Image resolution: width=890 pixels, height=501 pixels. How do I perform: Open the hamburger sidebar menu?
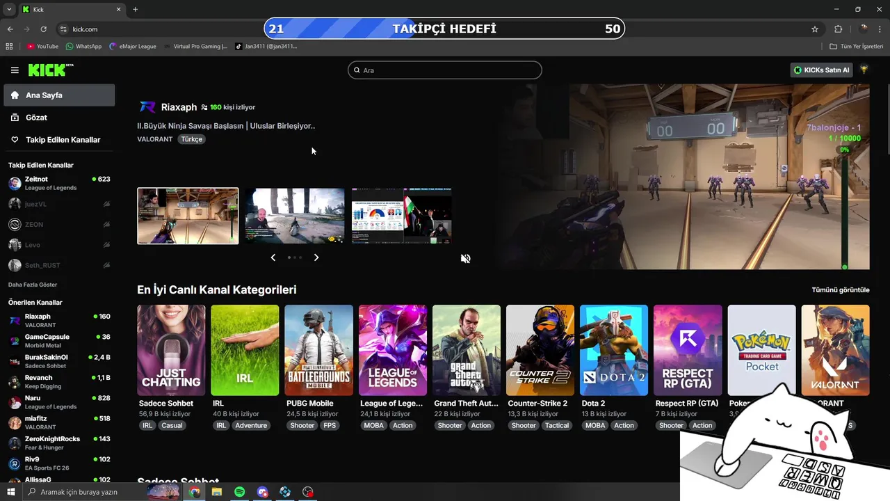coord(15,70)
